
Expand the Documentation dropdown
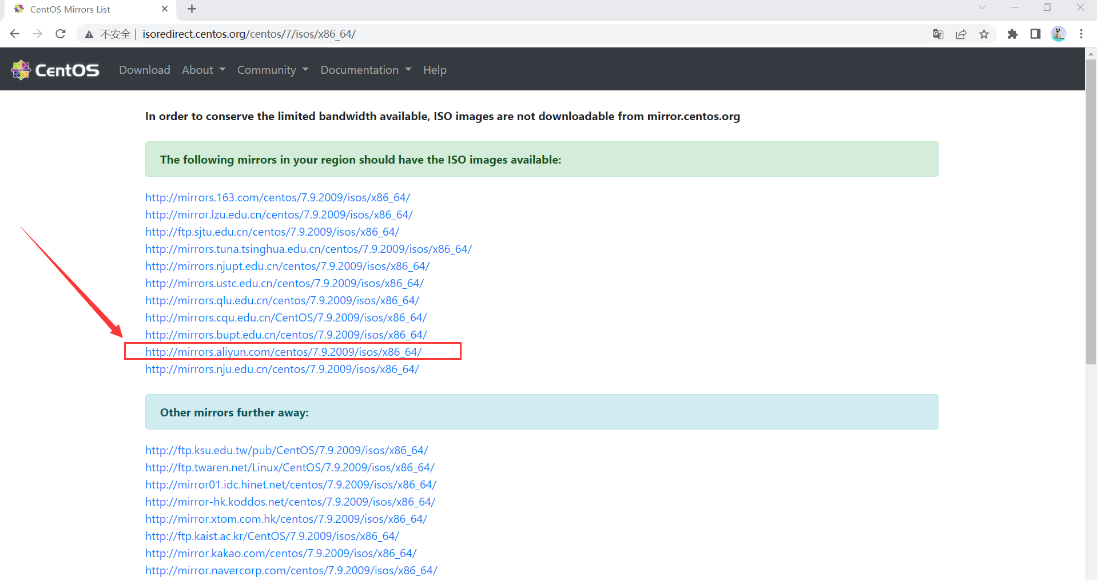366,70
